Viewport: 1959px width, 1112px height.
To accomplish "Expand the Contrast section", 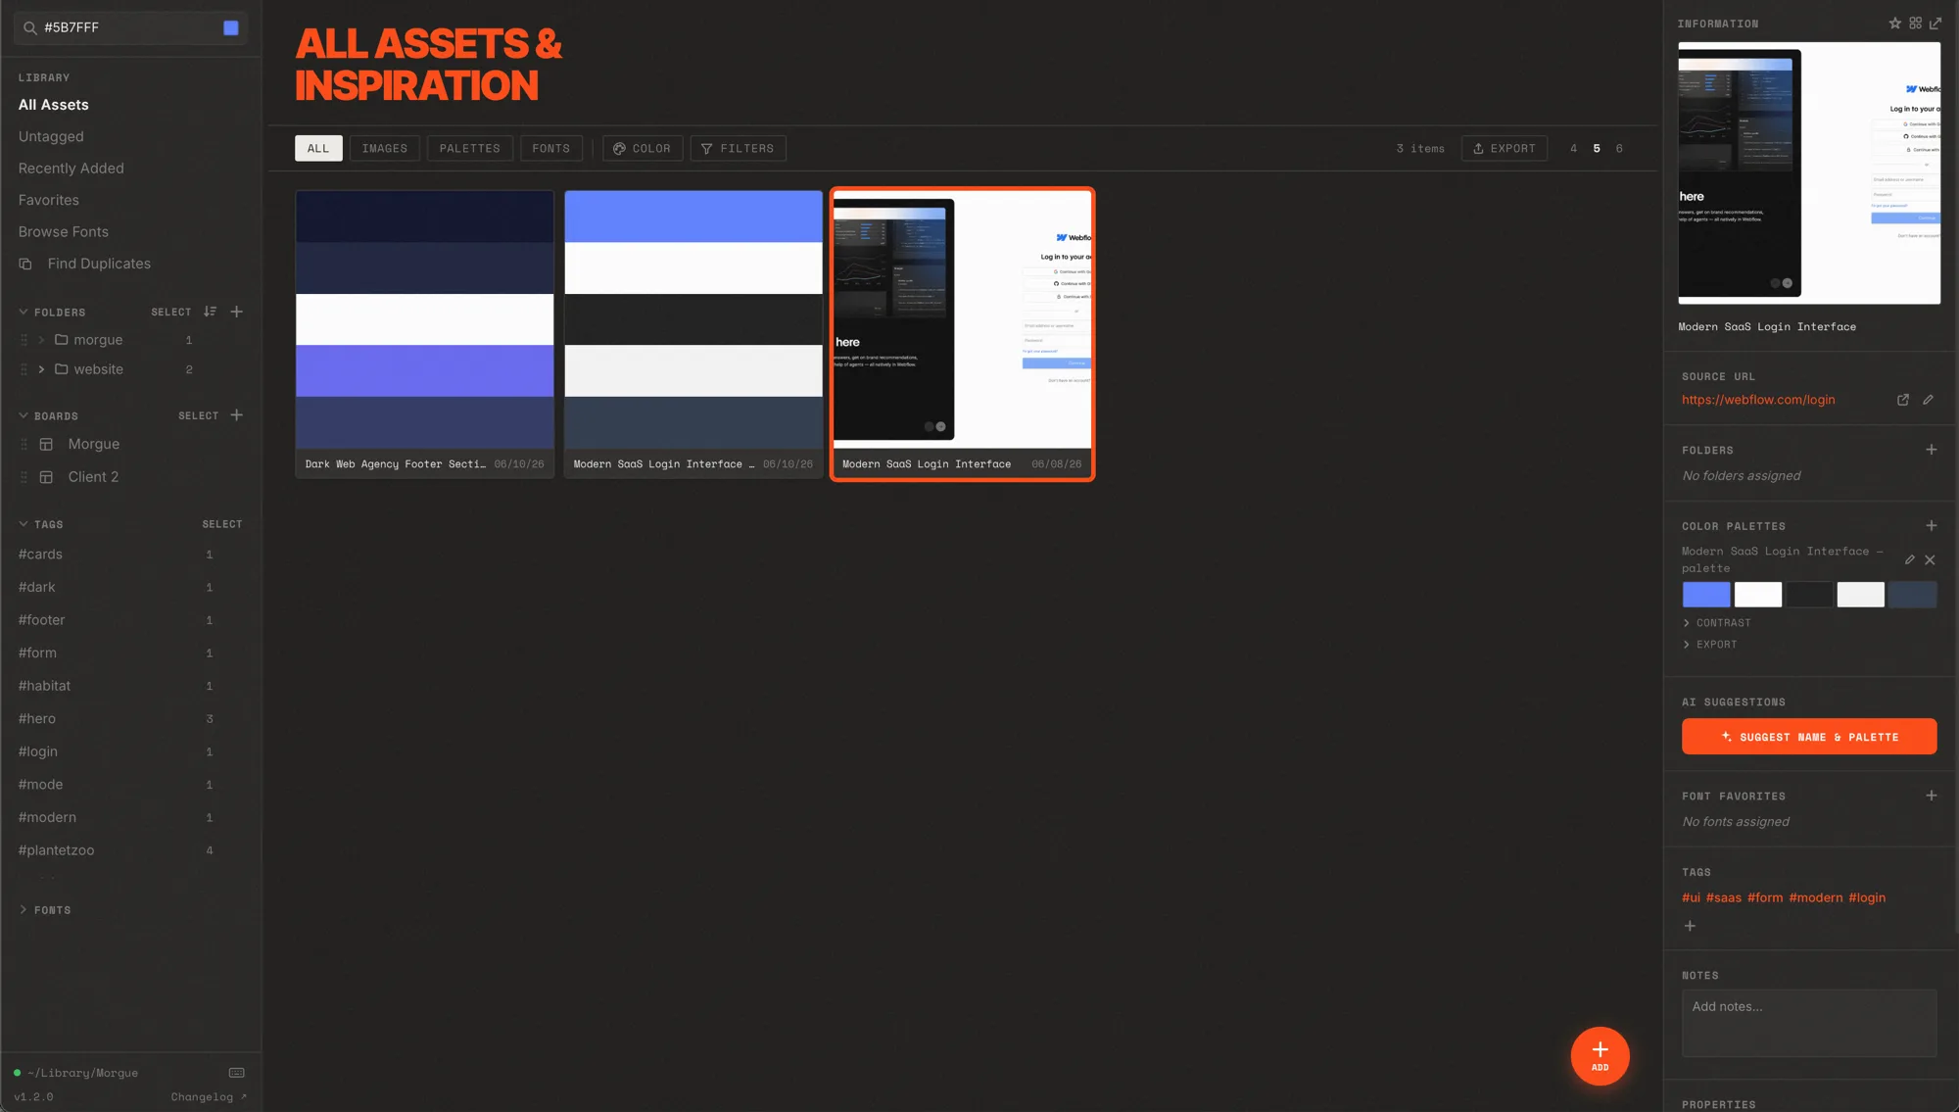I will coord(1716,623).
